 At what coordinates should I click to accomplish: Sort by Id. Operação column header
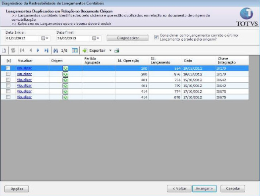132,61
